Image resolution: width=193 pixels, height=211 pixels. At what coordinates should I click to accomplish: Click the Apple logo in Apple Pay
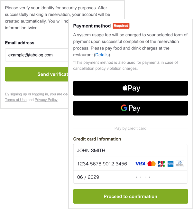125,88
